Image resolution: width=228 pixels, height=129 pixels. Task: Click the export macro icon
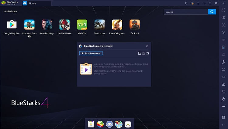click(143, 53)
